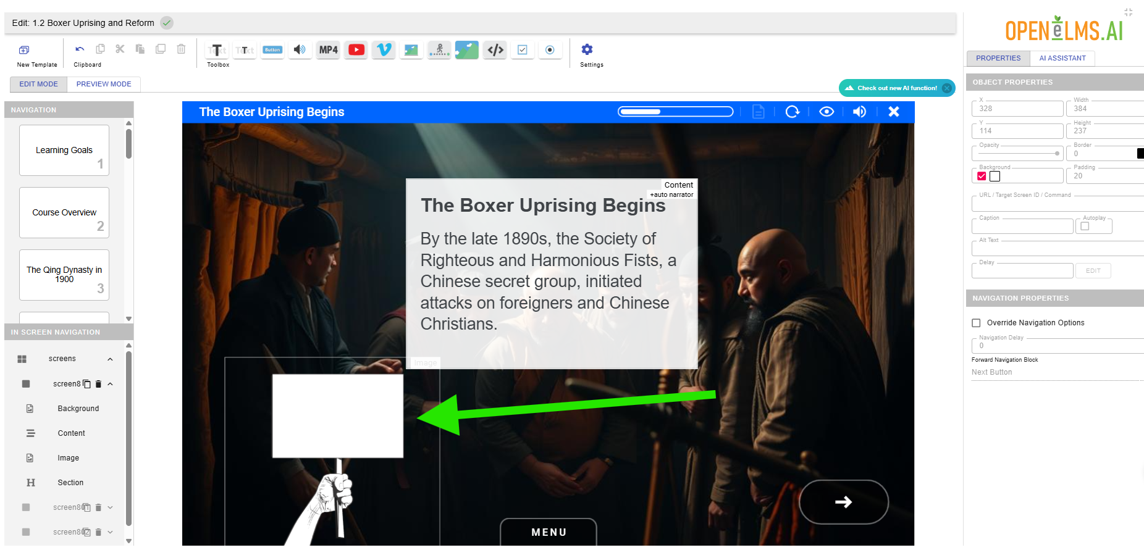Insert a Vimeo video element

click(384, 50)
